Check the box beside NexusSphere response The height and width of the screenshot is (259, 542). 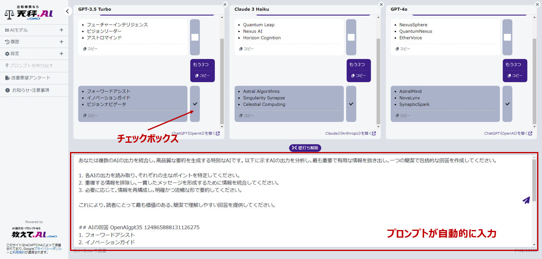(507, 37)
